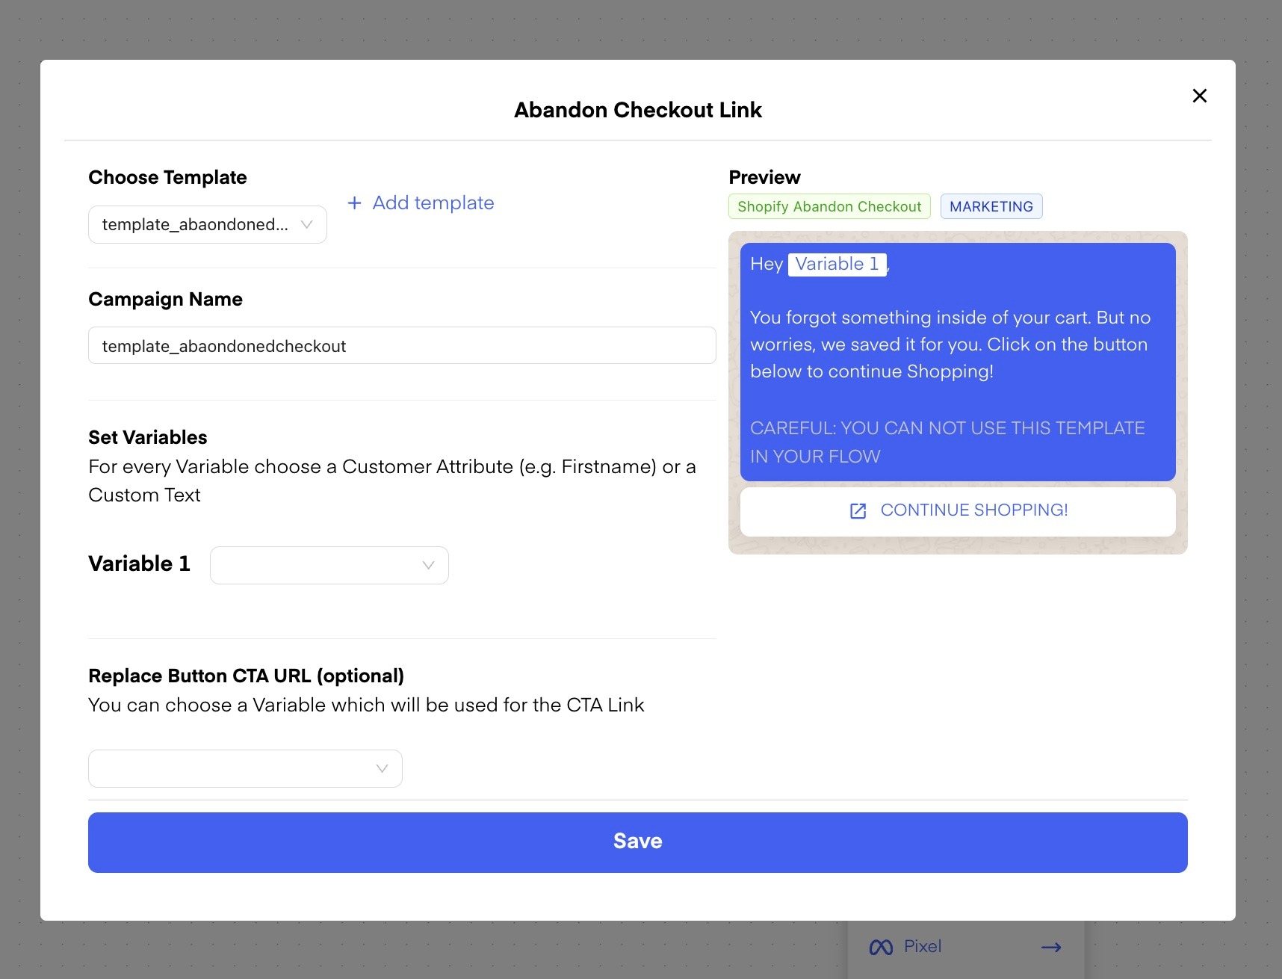Click the plus icon beside Add template
Image resolution: width=1282 pixels, height=979 pixels.
[x=355, y=203]
